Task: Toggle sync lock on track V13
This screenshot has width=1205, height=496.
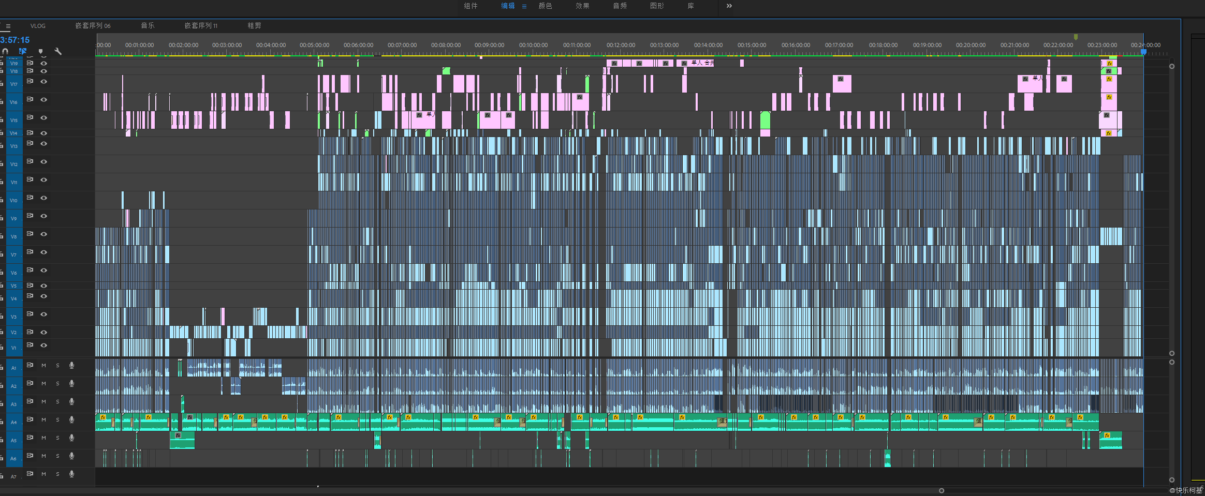Action: click(30, 143)
